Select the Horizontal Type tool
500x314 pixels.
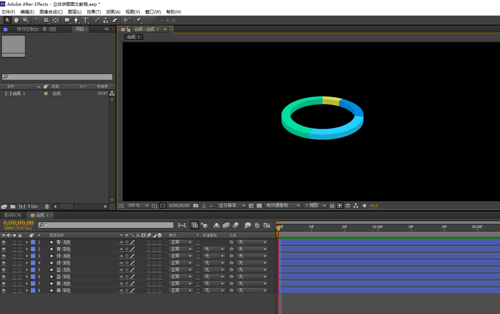pyautogui.click(x=85, y=20)
